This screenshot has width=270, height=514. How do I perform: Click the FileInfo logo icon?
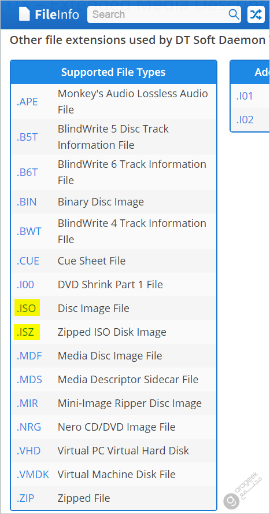pos(24,14)
